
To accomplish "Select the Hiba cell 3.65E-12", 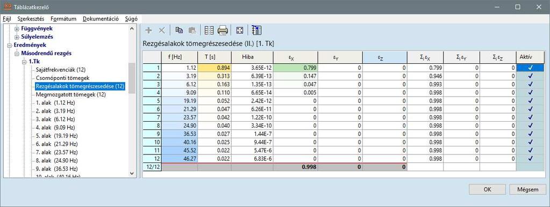I will pos(252,68).
